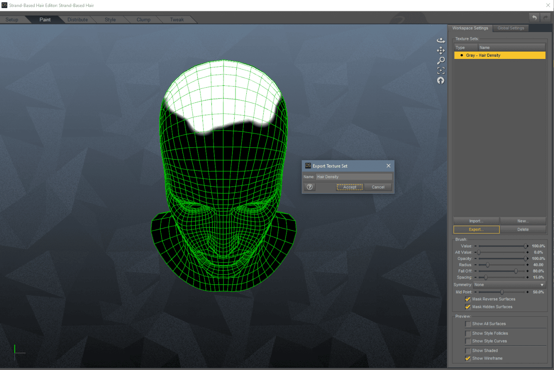
Task: Switch to the Distribute tab
Action: 77,19
